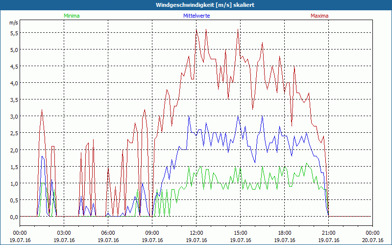Click the 2,5 y-axis value
The width and height of the screenshot is (392, 245).
tap(14, 133)
